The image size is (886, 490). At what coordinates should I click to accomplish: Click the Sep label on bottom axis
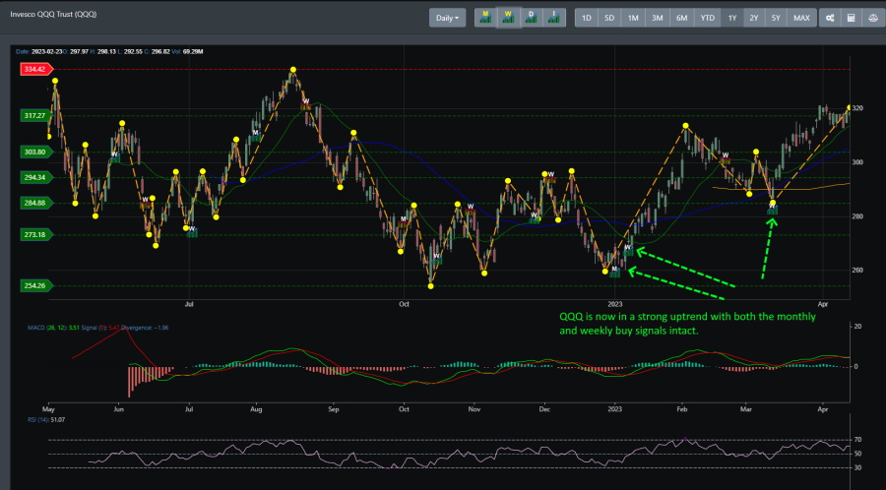pos(334,409)
